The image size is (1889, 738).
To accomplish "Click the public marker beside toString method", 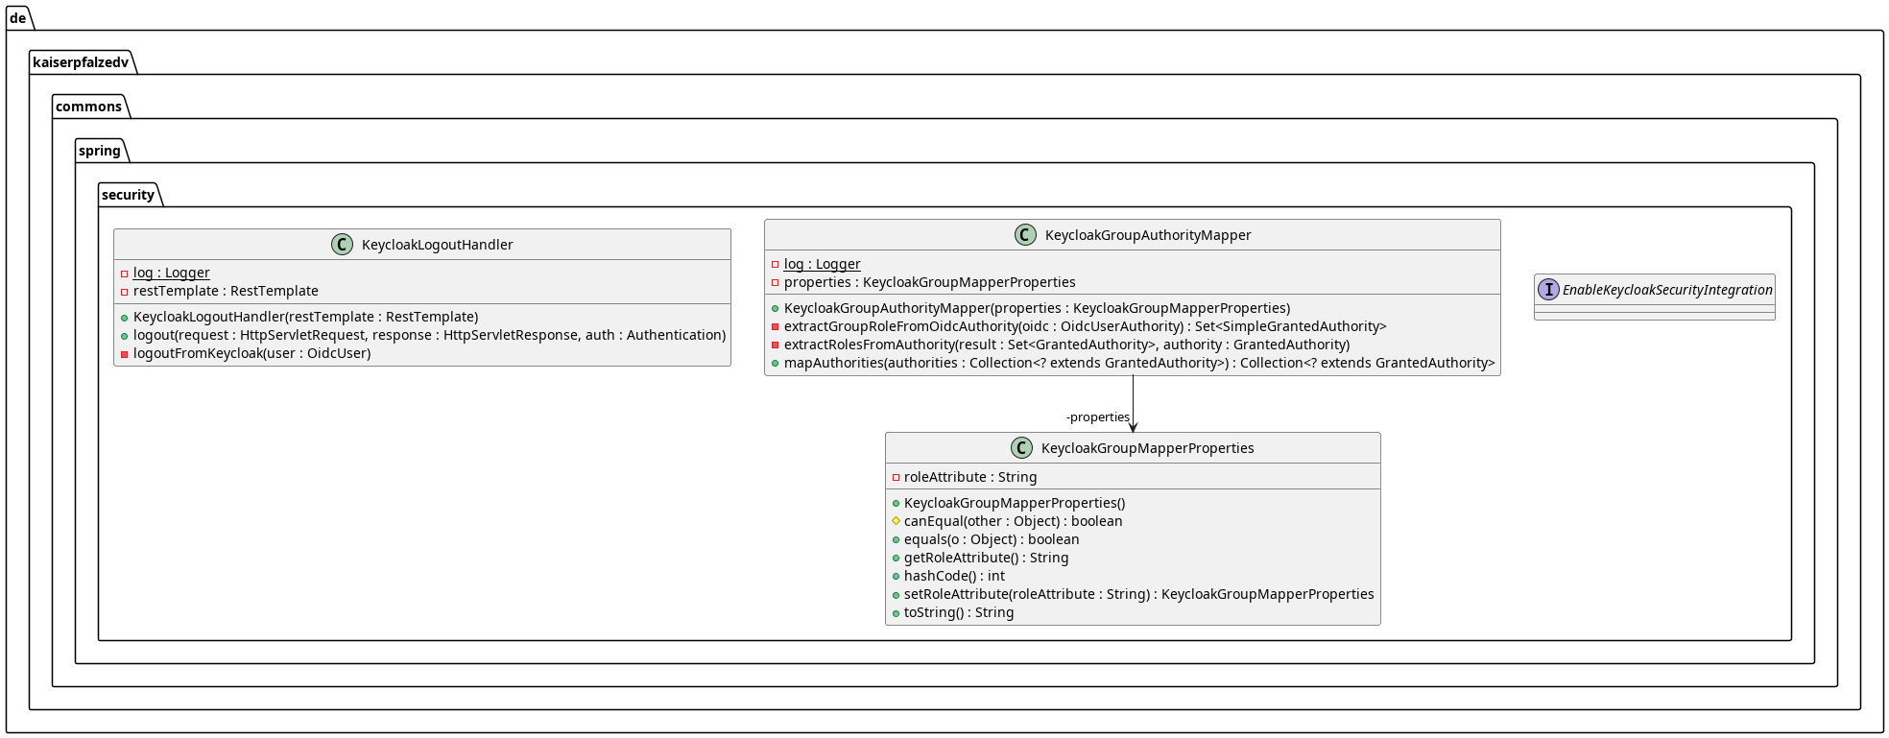I will pos(896,613).
